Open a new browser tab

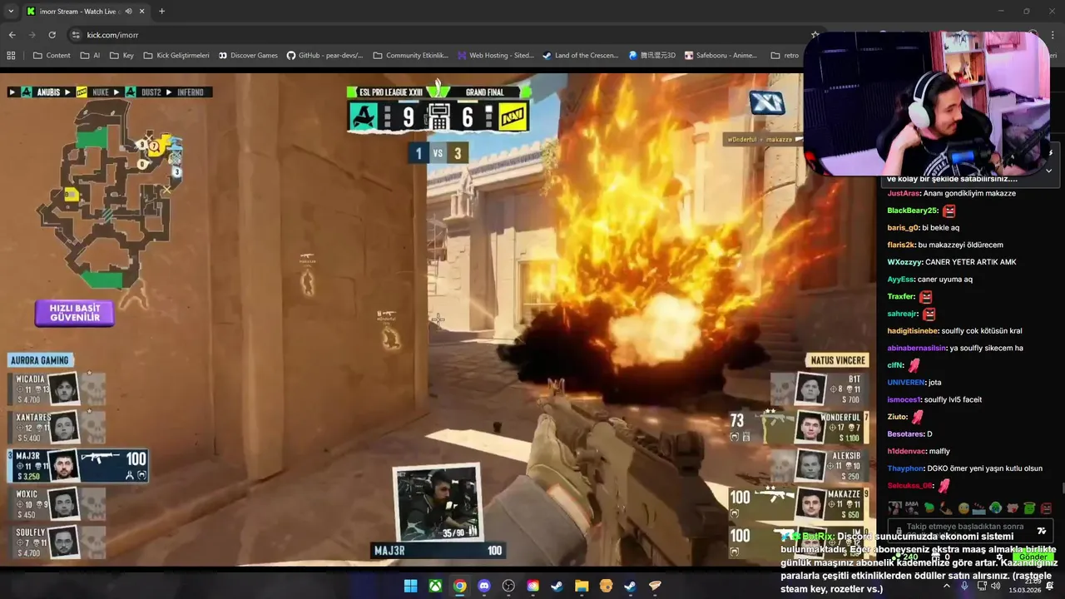[161, 11]
